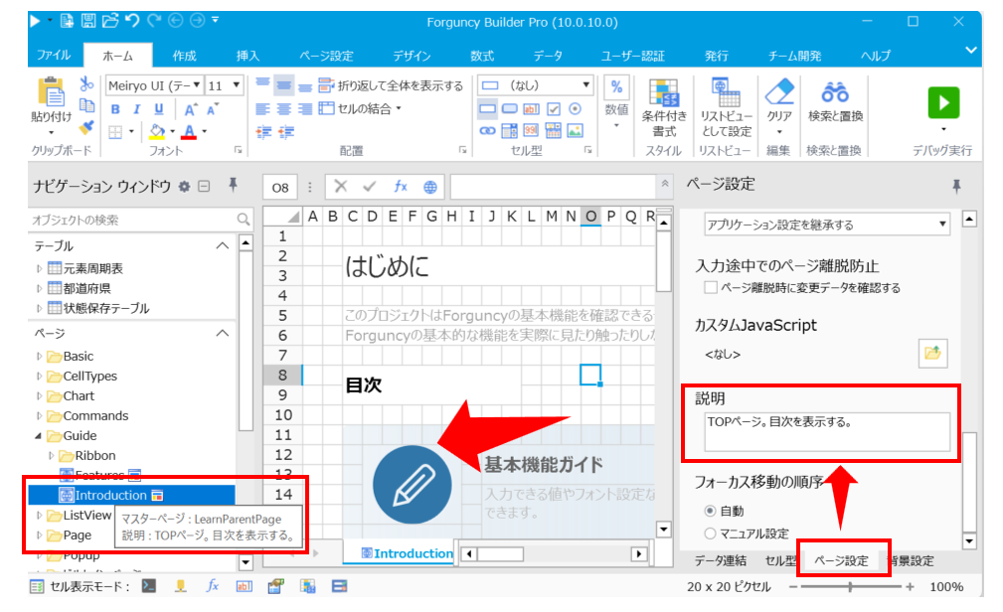This screenshot has width=1003, height=612.
Task: Click the fx insert function icon in formula bar
Action: pyautogui.click(x=401, y=187)
